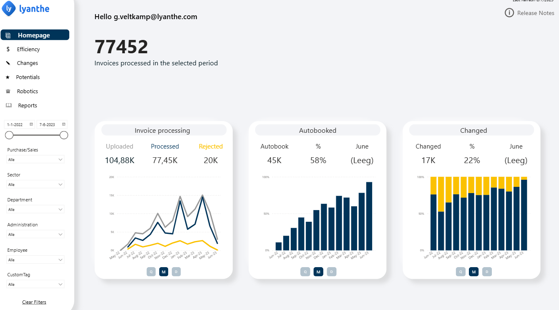The height and width of the screenshot is (310, 559).
Task: Click the Changed value 17K
Action: coord(428,160)
